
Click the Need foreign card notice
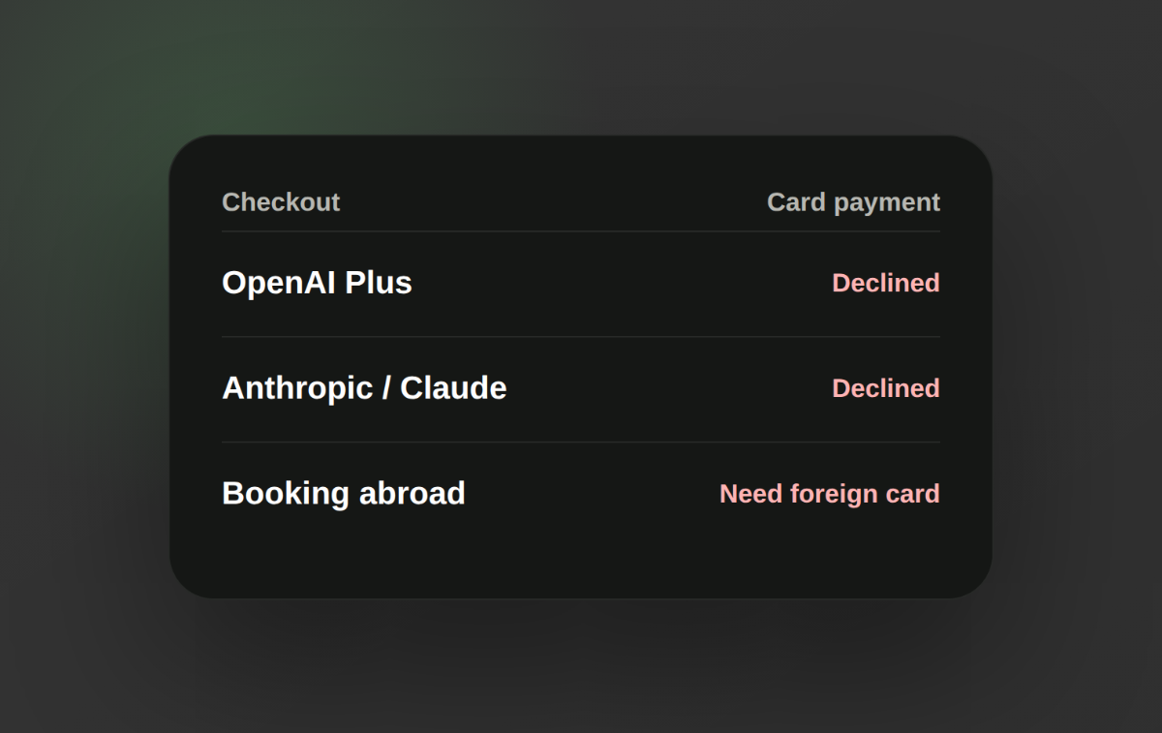coord(830,494)
